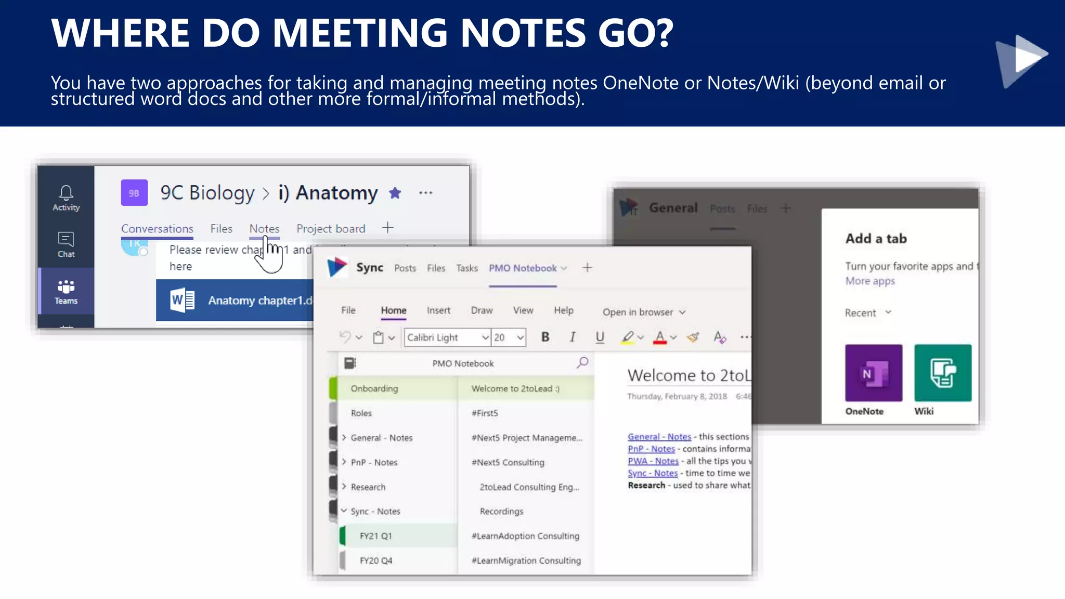Image resolution: width=1065 pixels, height=599 pixels.
Task: Expand the PnP - Notes section group
Action: (x=344, y=462)
